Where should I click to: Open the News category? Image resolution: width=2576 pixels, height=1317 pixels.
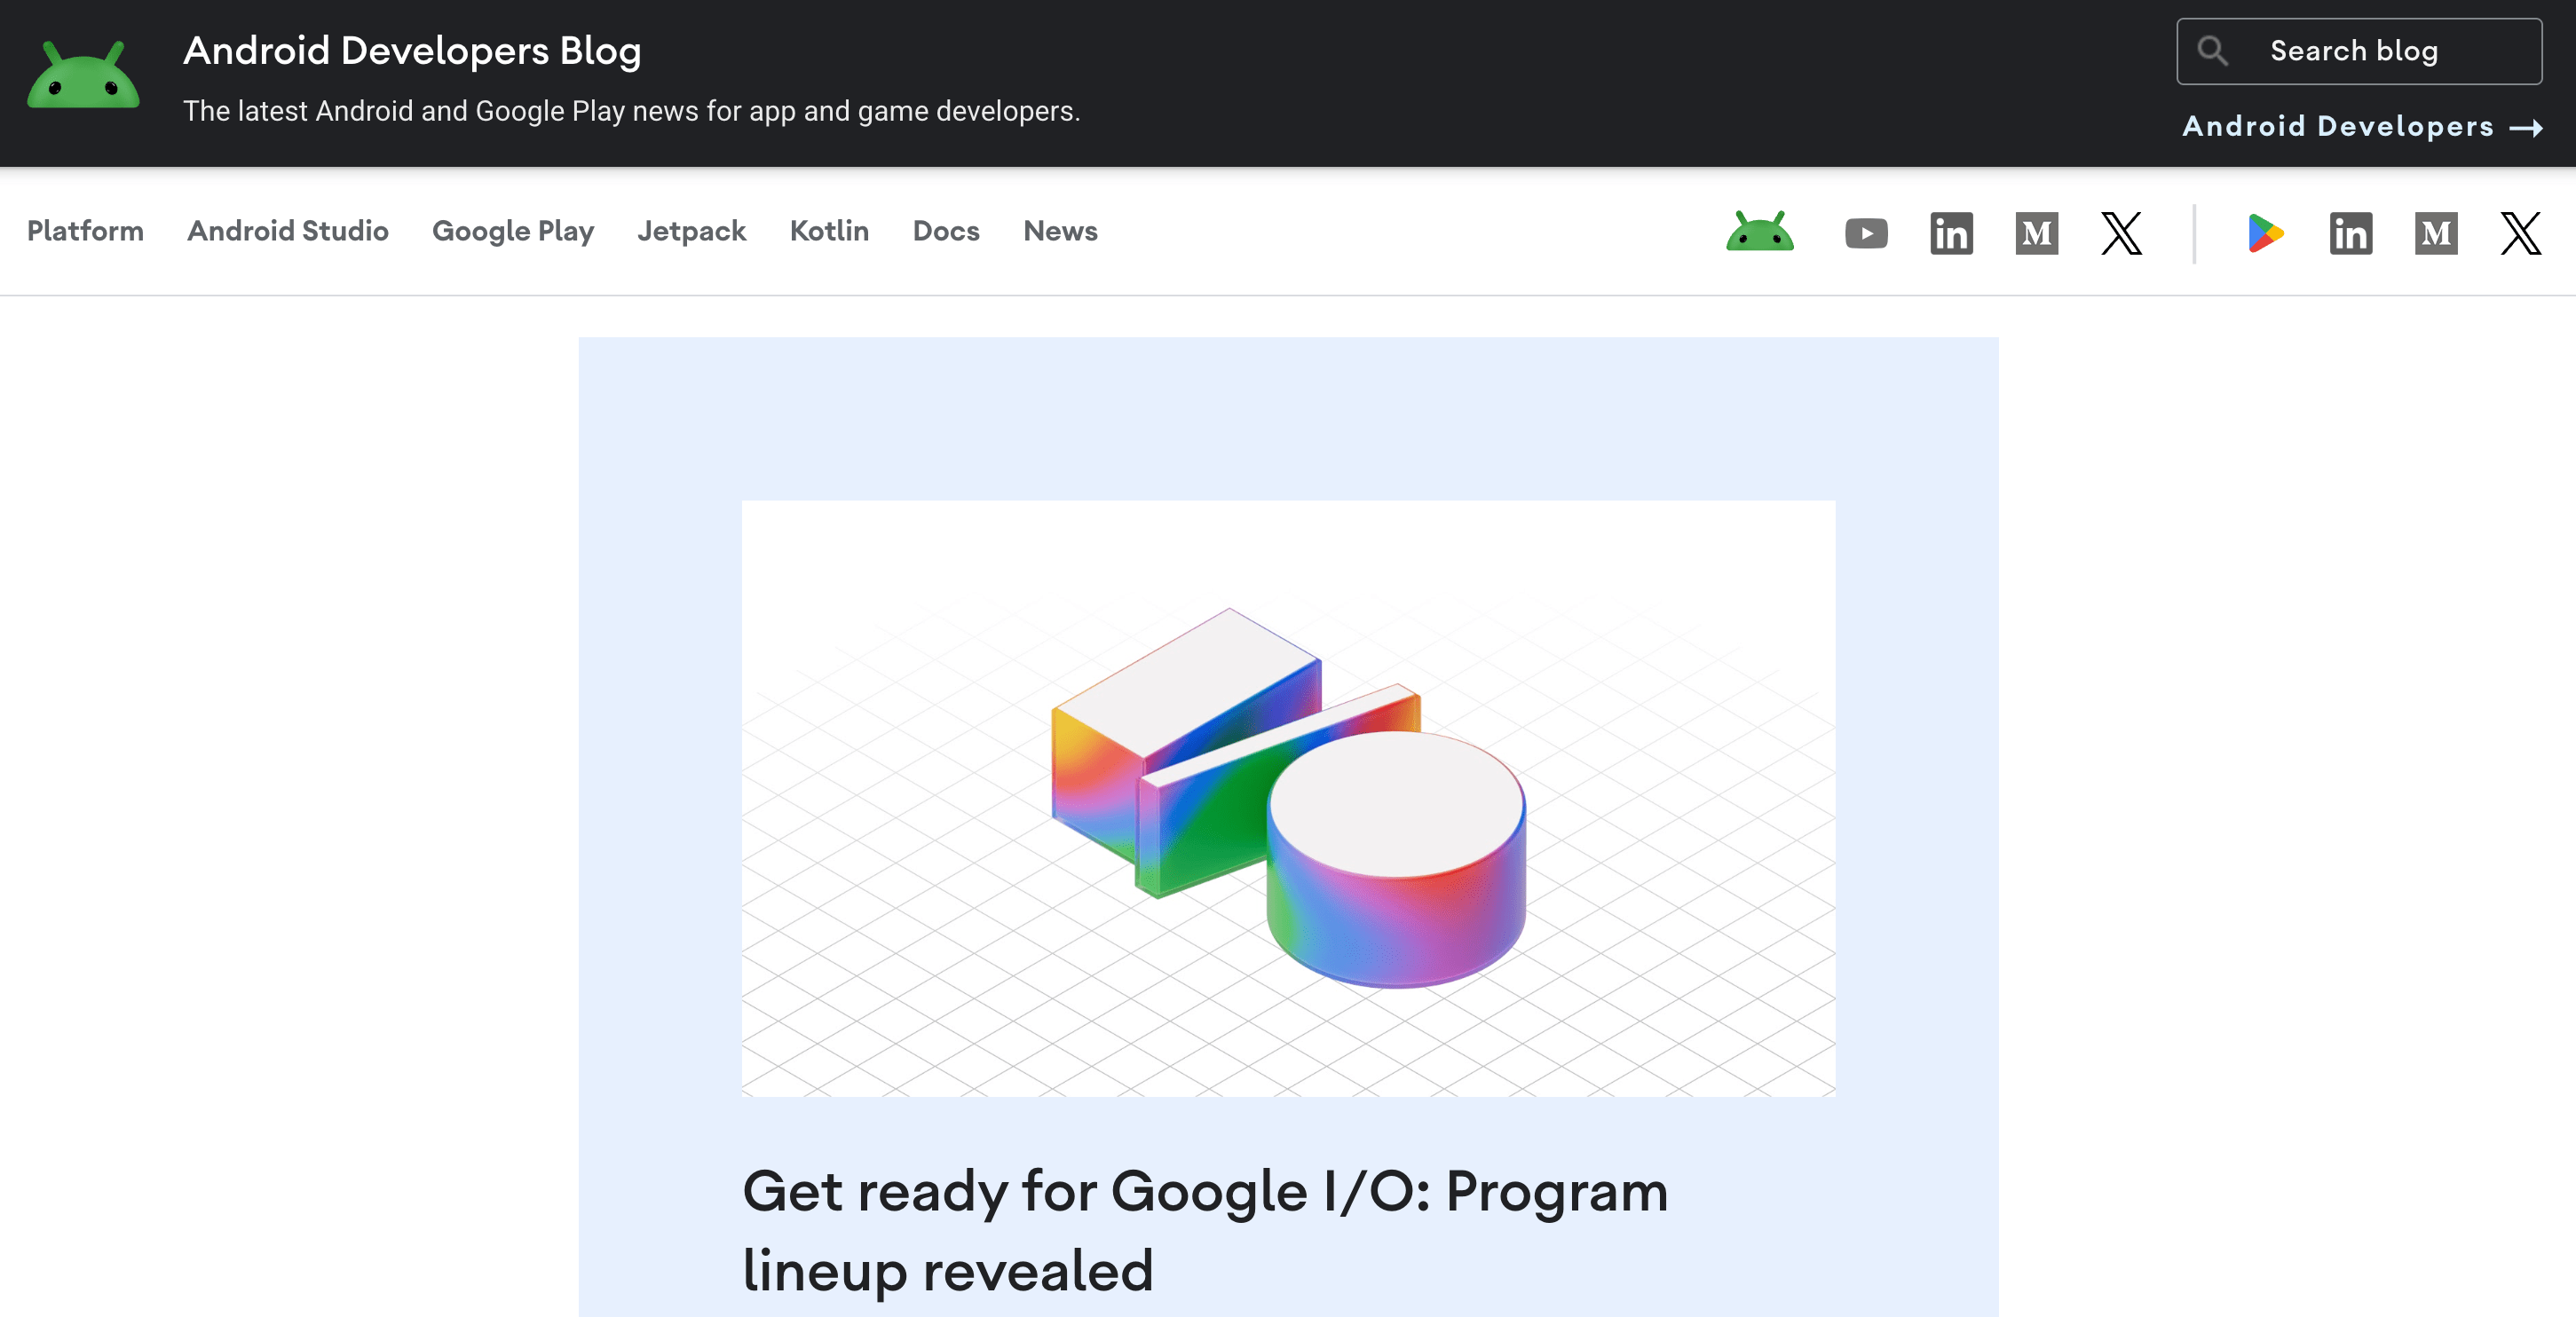(x=1060, y=231)
